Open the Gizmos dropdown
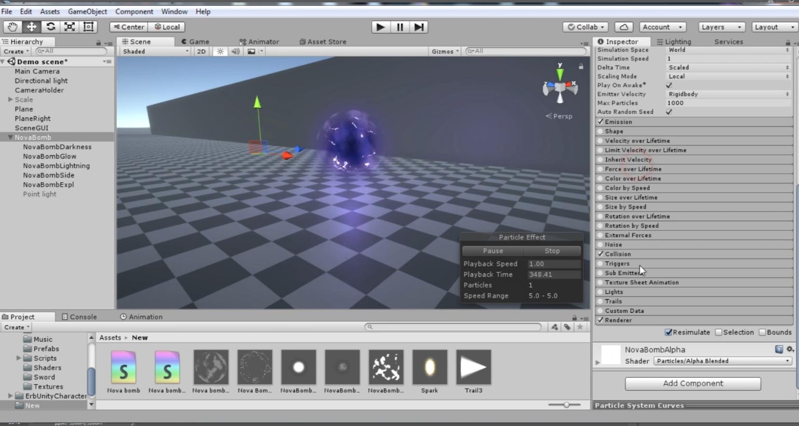This screenshot has height=426, width=799. [x=445, y=52]
